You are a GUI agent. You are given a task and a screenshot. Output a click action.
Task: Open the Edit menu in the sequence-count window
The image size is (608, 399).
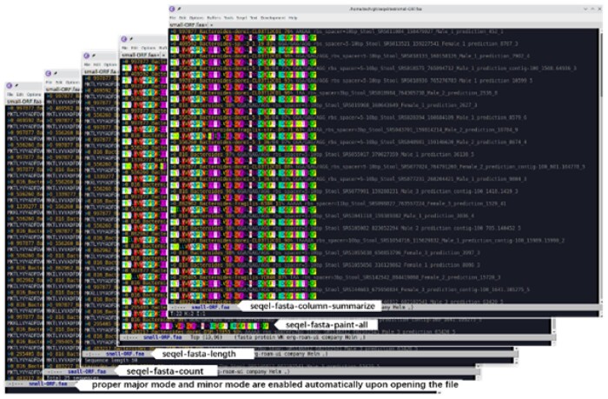(x=59, y=83)
